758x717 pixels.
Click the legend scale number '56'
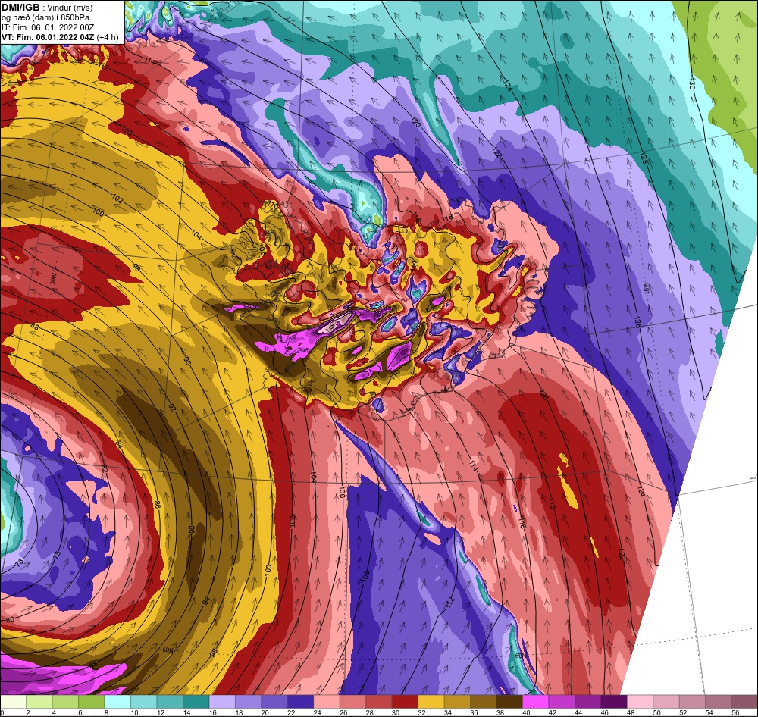(x=735, y=712)
